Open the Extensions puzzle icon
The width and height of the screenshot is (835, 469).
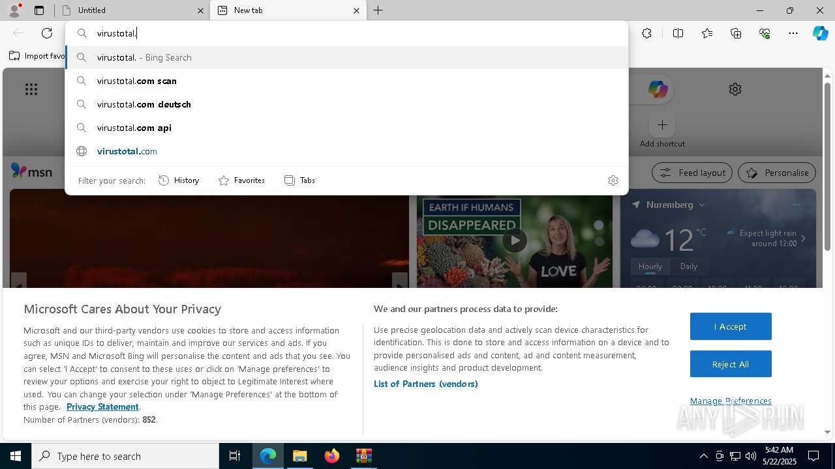[x=646, y=33]
